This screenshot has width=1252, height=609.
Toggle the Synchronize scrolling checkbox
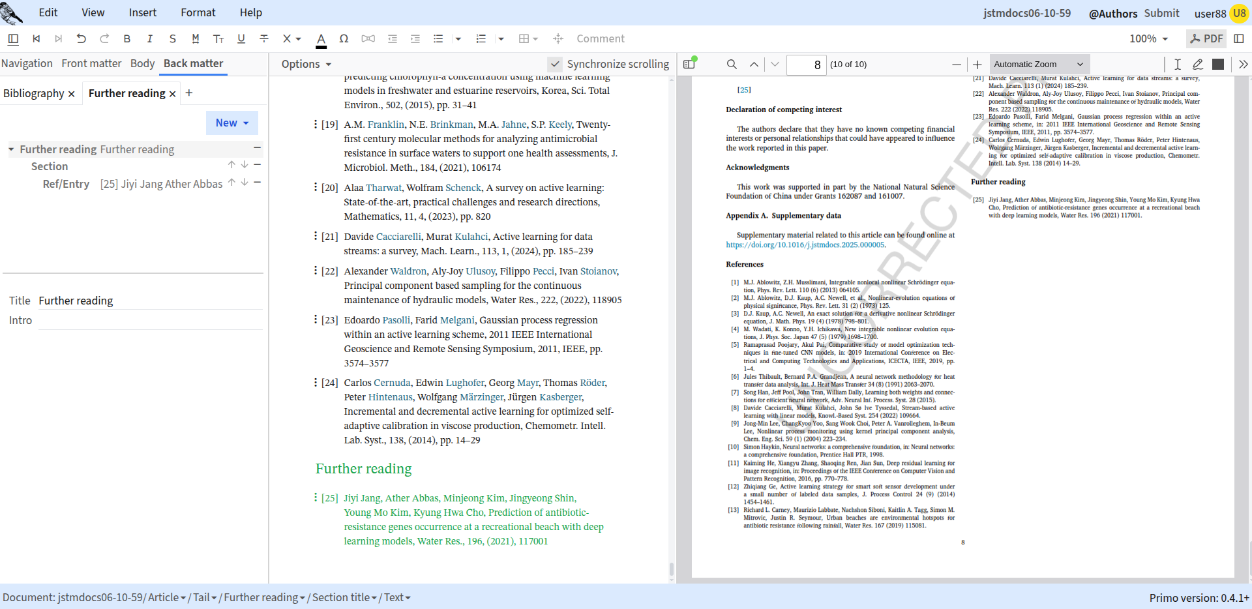tap(555, 64)
